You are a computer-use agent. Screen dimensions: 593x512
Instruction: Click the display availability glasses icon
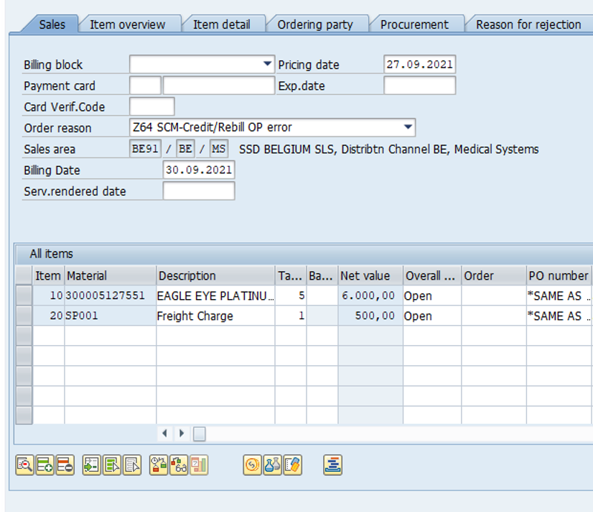(179, 465)
